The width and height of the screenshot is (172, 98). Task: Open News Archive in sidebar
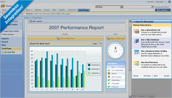point(8,34)
